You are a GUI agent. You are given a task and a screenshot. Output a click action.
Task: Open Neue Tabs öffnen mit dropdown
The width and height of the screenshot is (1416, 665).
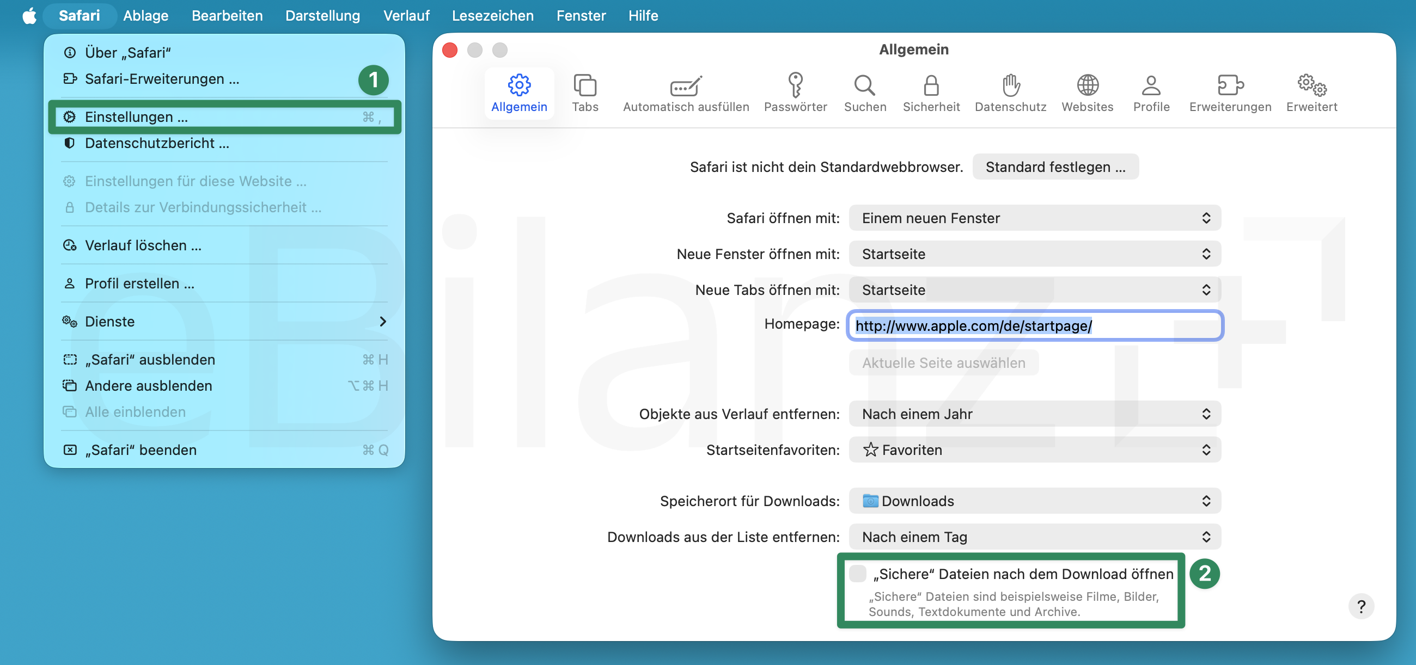(x=1035, y=290)
